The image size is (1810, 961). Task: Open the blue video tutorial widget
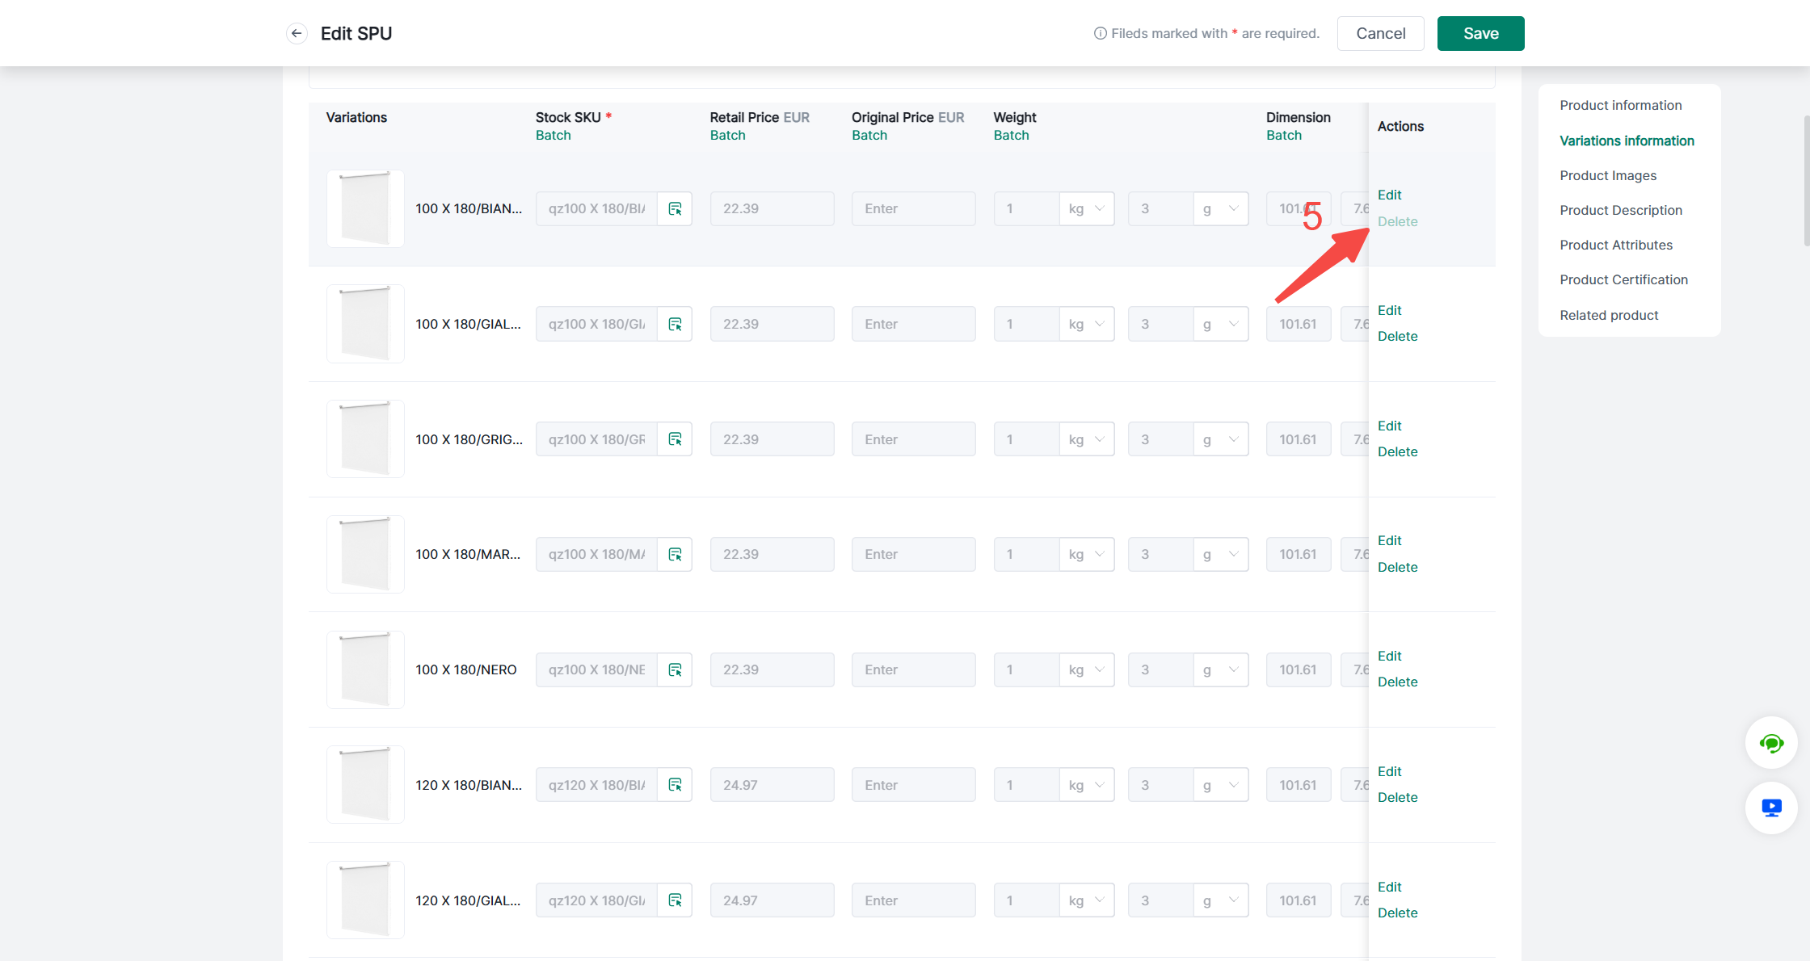[1771, 808]
